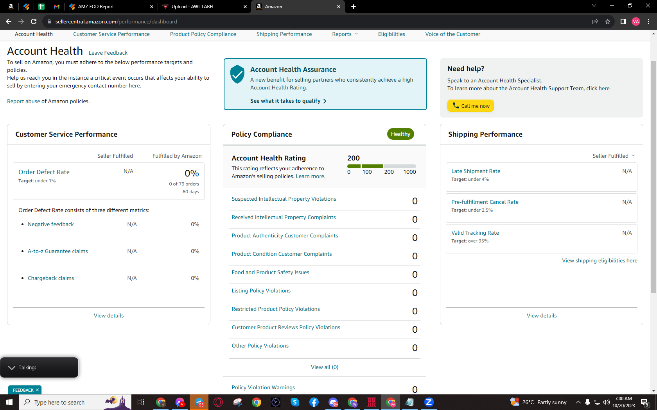Screen dimensions: 657x410
Task: Open the Negative feedback metric link
Action: (51, 224)
